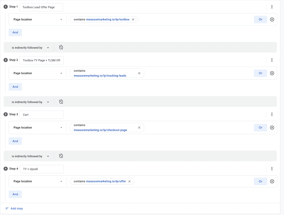Click the Or button in Step 1
284x215 pixels.
(x=260, y=19)
